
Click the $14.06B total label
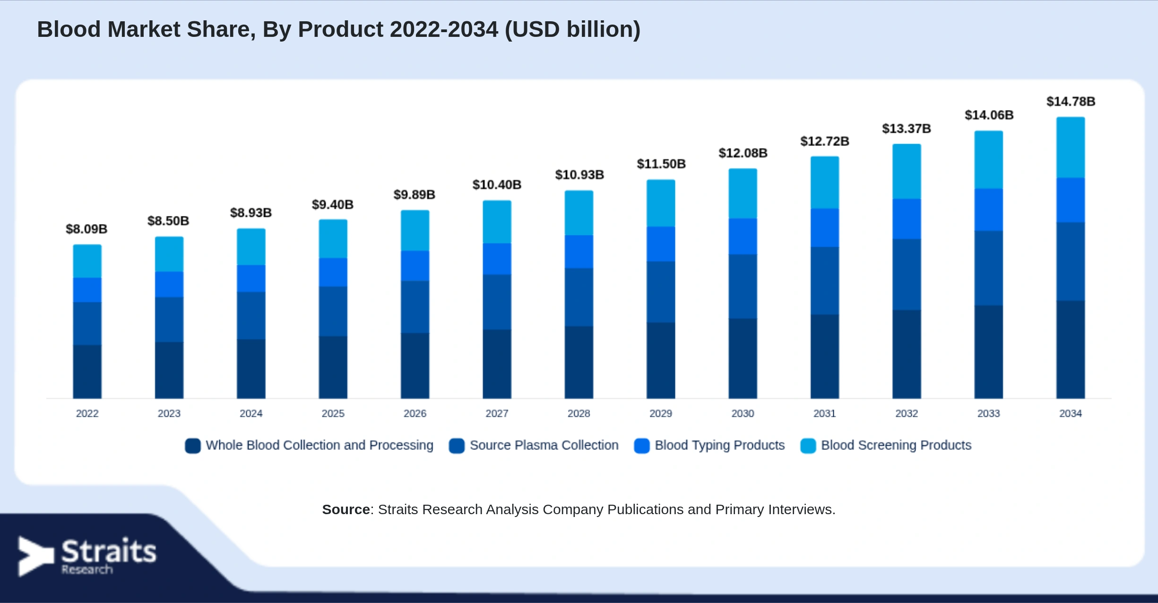coord(989,115)
